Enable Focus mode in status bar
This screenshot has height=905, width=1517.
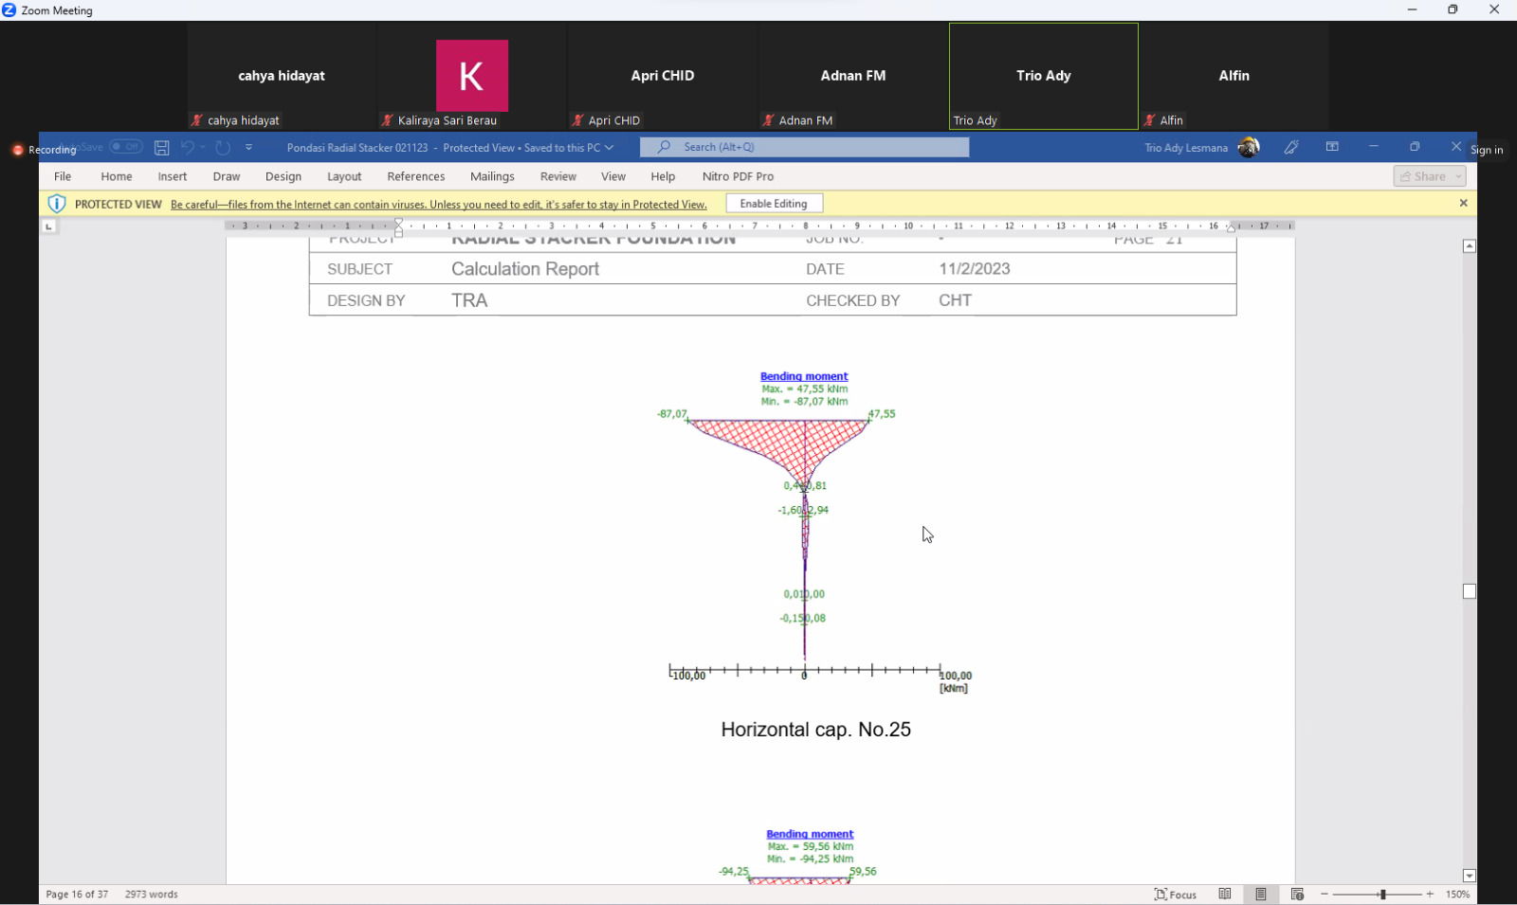1176,894
